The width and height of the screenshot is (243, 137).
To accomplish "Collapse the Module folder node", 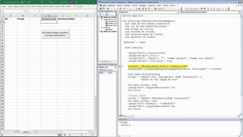I will (102, 27).
